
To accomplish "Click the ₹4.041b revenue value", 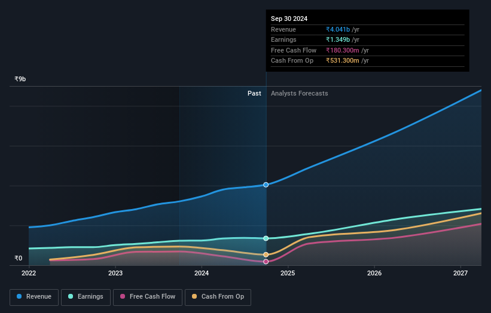I will pyautogui.click(x=338, y=29).
